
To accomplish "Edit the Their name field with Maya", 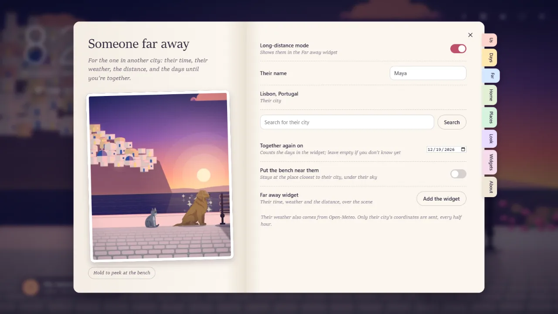I will tap(428, 73).
